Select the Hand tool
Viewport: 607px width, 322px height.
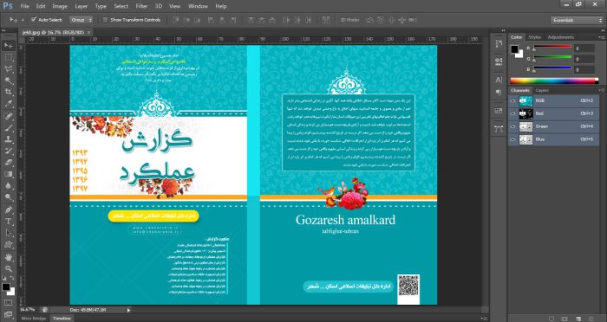9,257
